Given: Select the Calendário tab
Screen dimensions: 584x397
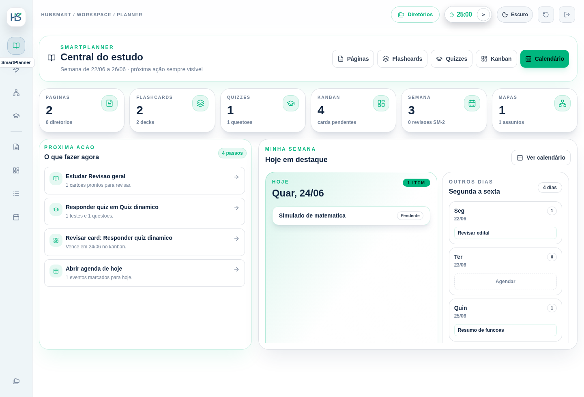Looking at the screenshot, I should pos(545,59).
